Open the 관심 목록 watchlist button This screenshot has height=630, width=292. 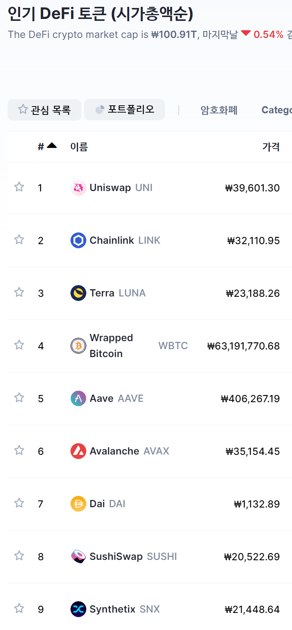[45, 110]
